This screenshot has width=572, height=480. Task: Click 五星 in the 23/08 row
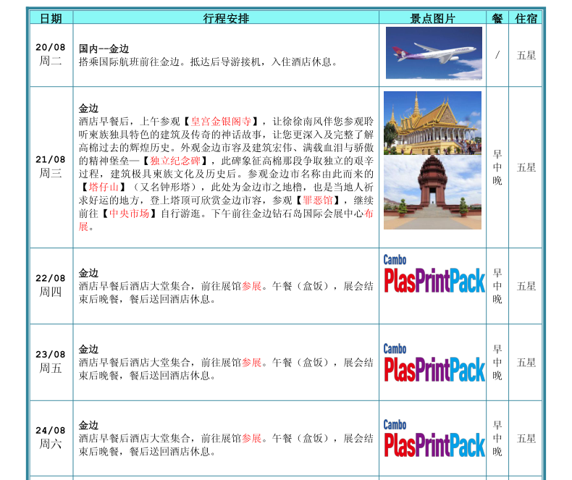(526, 363)
